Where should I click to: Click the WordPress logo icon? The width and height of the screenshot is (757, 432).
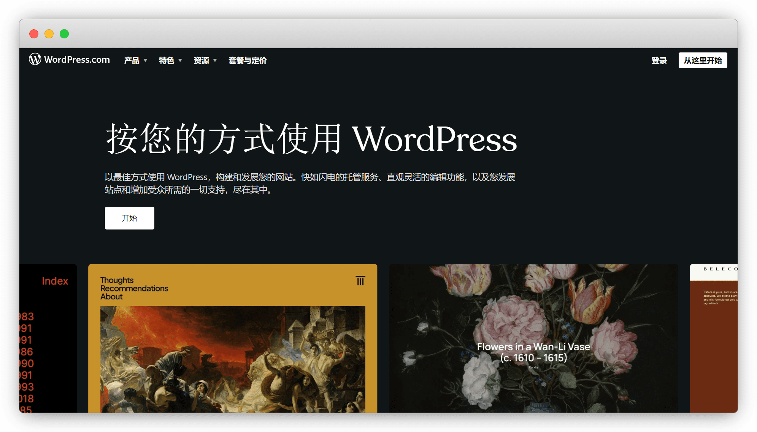point(35,59)
